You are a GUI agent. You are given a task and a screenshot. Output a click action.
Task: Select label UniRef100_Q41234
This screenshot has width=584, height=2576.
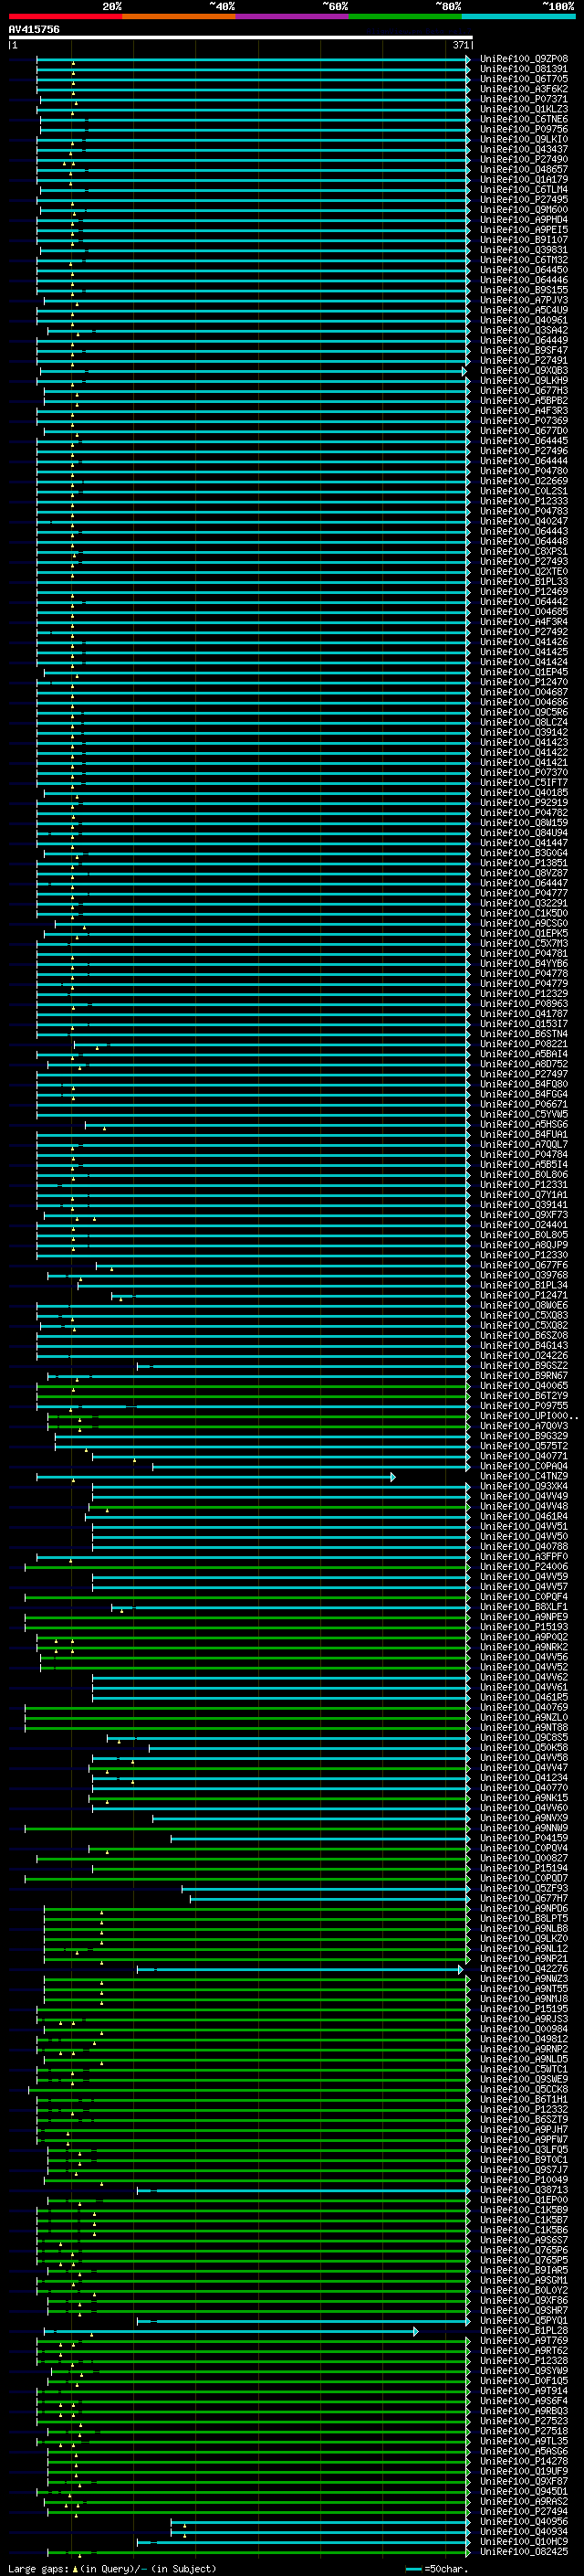[x=524, y=1777]
